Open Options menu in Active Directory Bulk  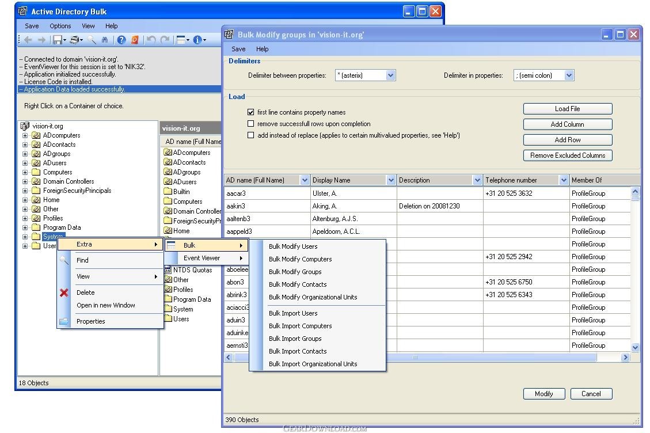(60, 26)
